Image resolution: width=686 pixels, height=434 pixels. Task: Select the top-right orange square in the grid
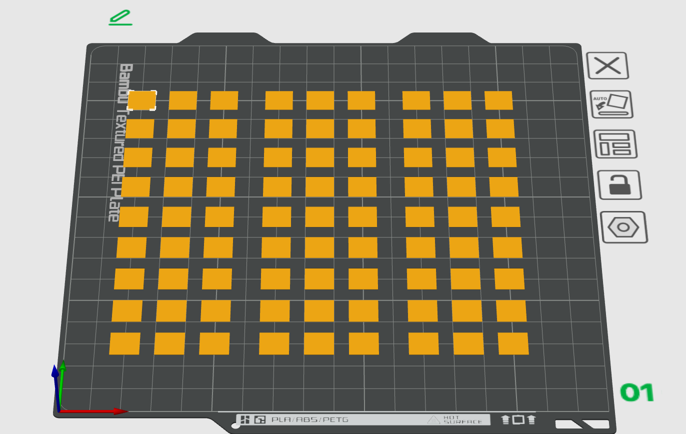tap(498, 100)
